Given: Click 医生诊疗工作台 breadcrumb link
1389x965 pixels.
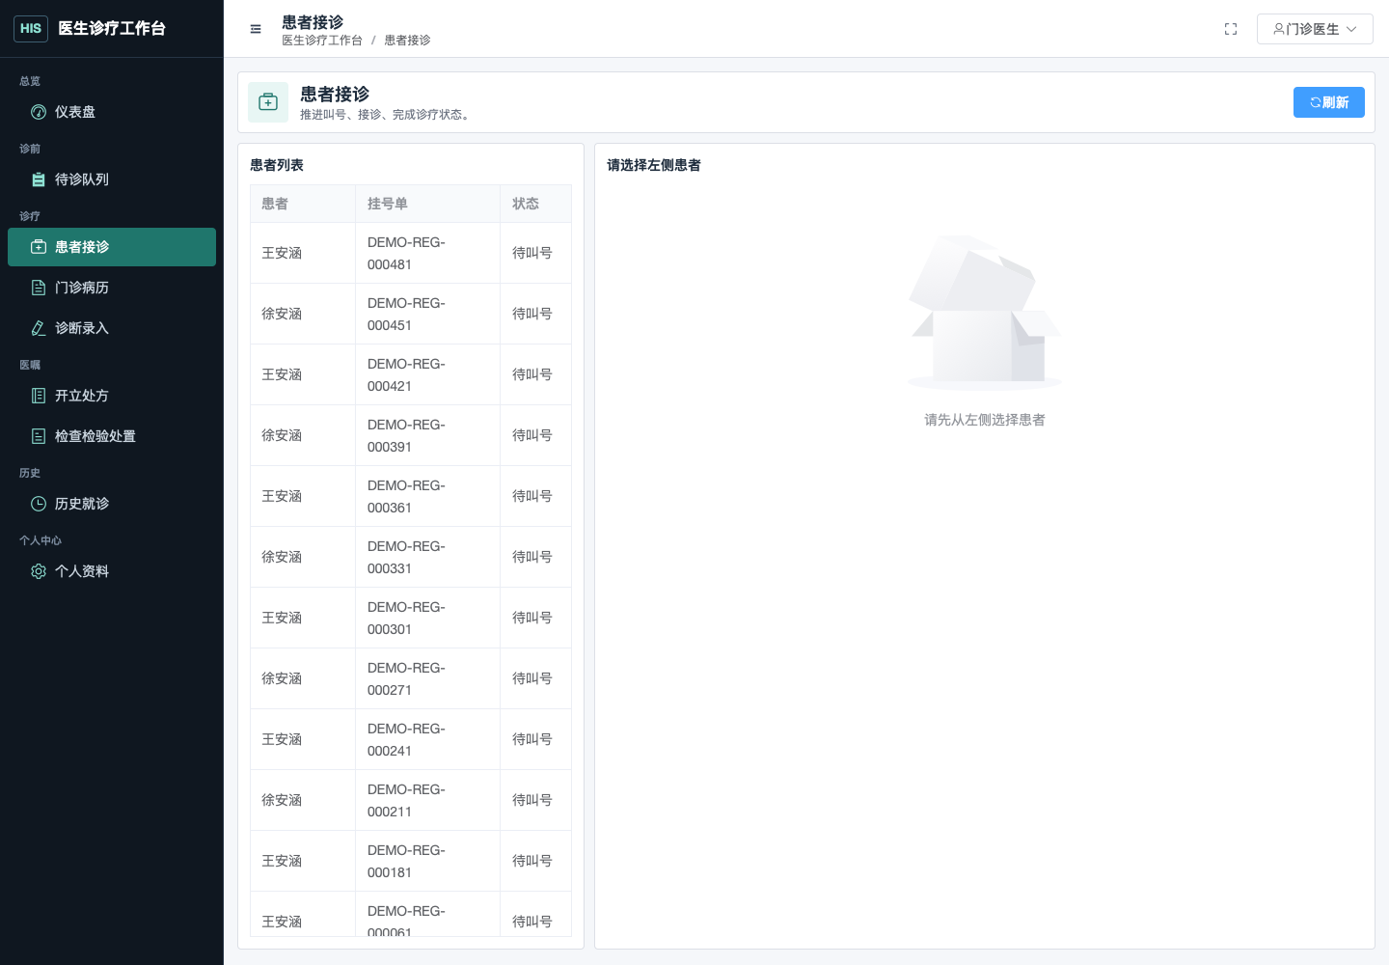Looking at the screenshot, I should pos(322,41).
